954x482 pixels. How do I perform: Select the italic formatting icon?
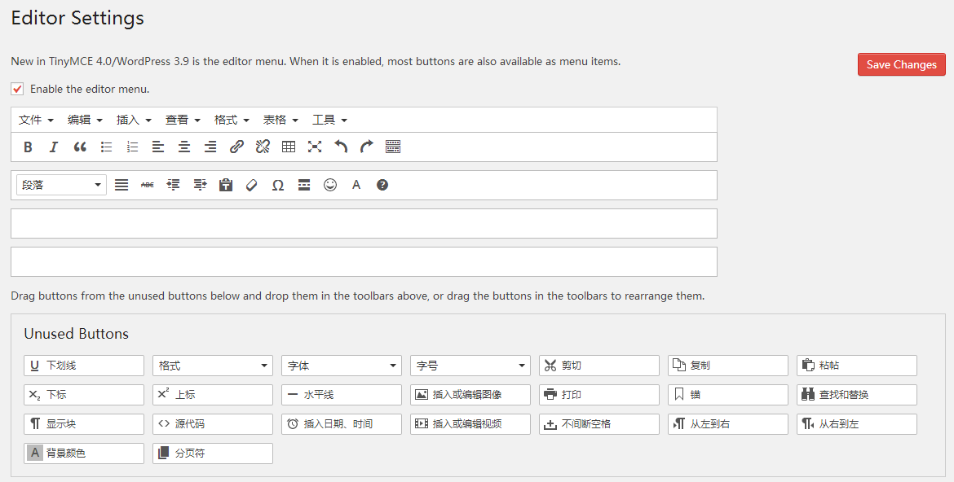(54, 147)
